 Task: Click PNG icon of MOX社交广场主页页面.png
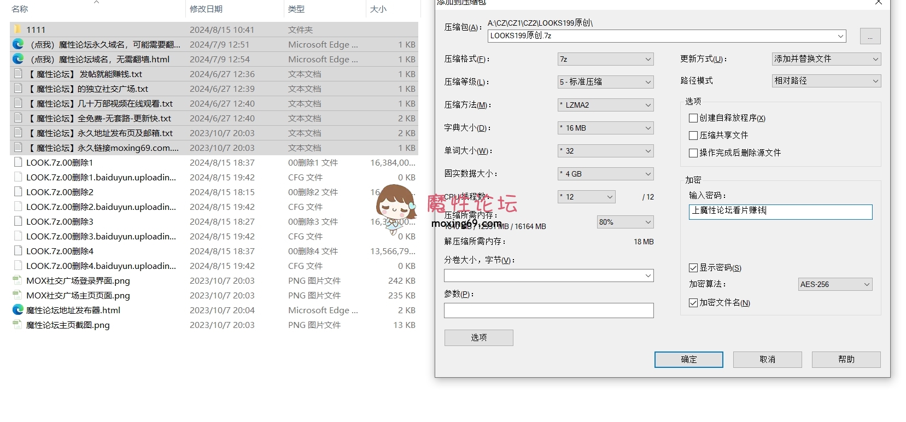[17, 295]
